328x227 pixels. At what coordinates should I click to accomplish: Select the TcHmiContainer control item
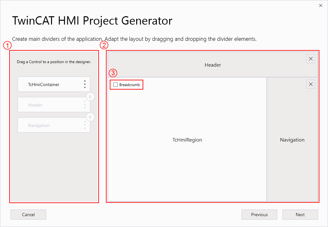click(x=54, y=84)
